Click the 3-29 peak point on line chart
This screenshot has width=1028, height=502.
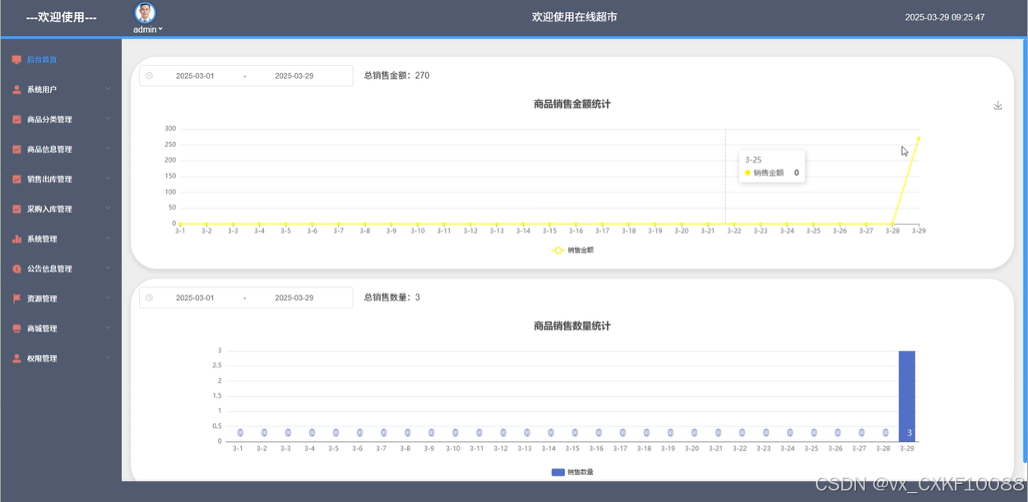click(919, 138)
